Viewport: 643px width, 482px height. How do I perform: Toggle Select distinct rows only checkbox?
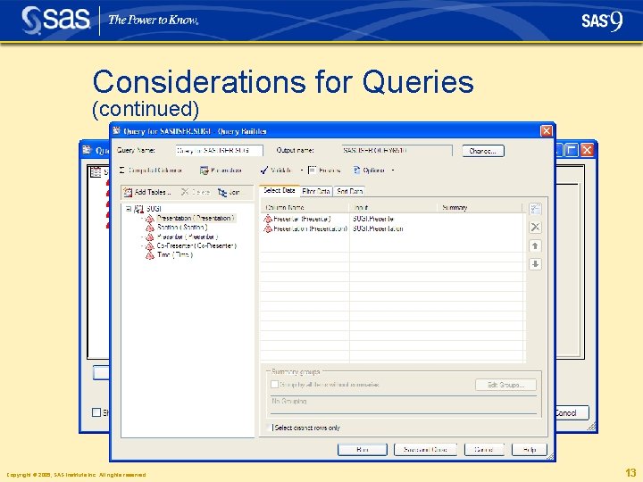(269, 428)
